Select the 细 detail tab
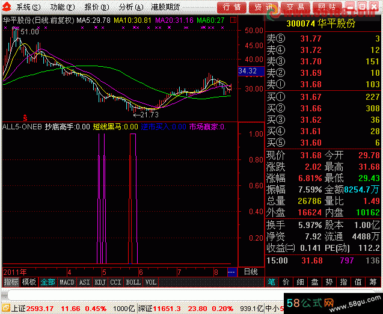The height and width of the screenshot is (314, 383). tap(301, 282)
